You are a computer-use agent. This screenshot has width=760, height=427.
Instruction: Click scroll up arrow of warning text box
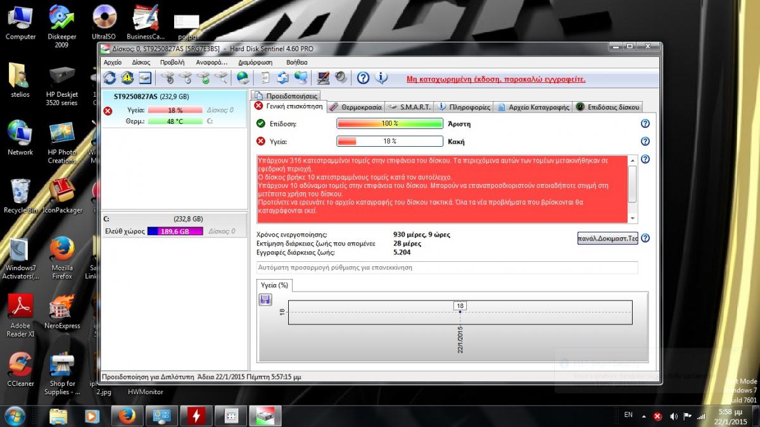[632, 161]
